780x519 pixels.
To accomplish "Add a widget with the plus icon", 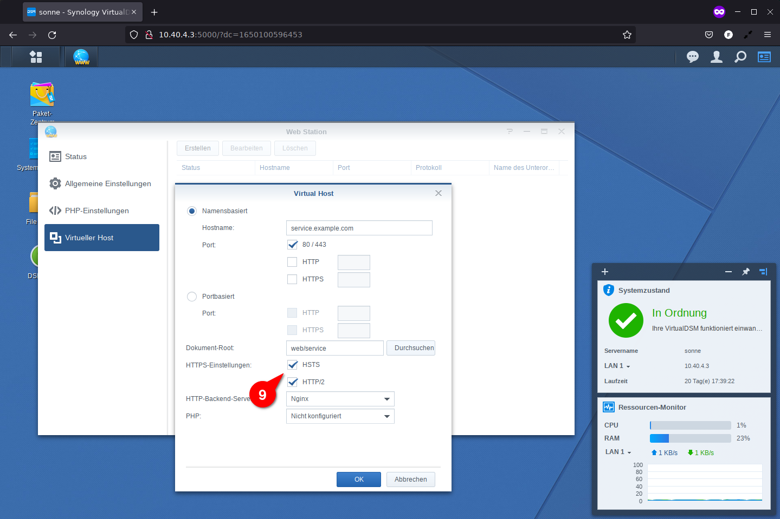I will pos(605,272).
